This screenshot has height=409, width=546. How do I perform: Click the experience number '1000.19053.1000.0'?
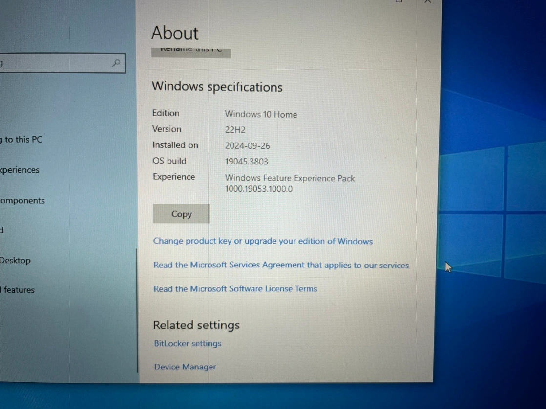click(x=259, y=189)
